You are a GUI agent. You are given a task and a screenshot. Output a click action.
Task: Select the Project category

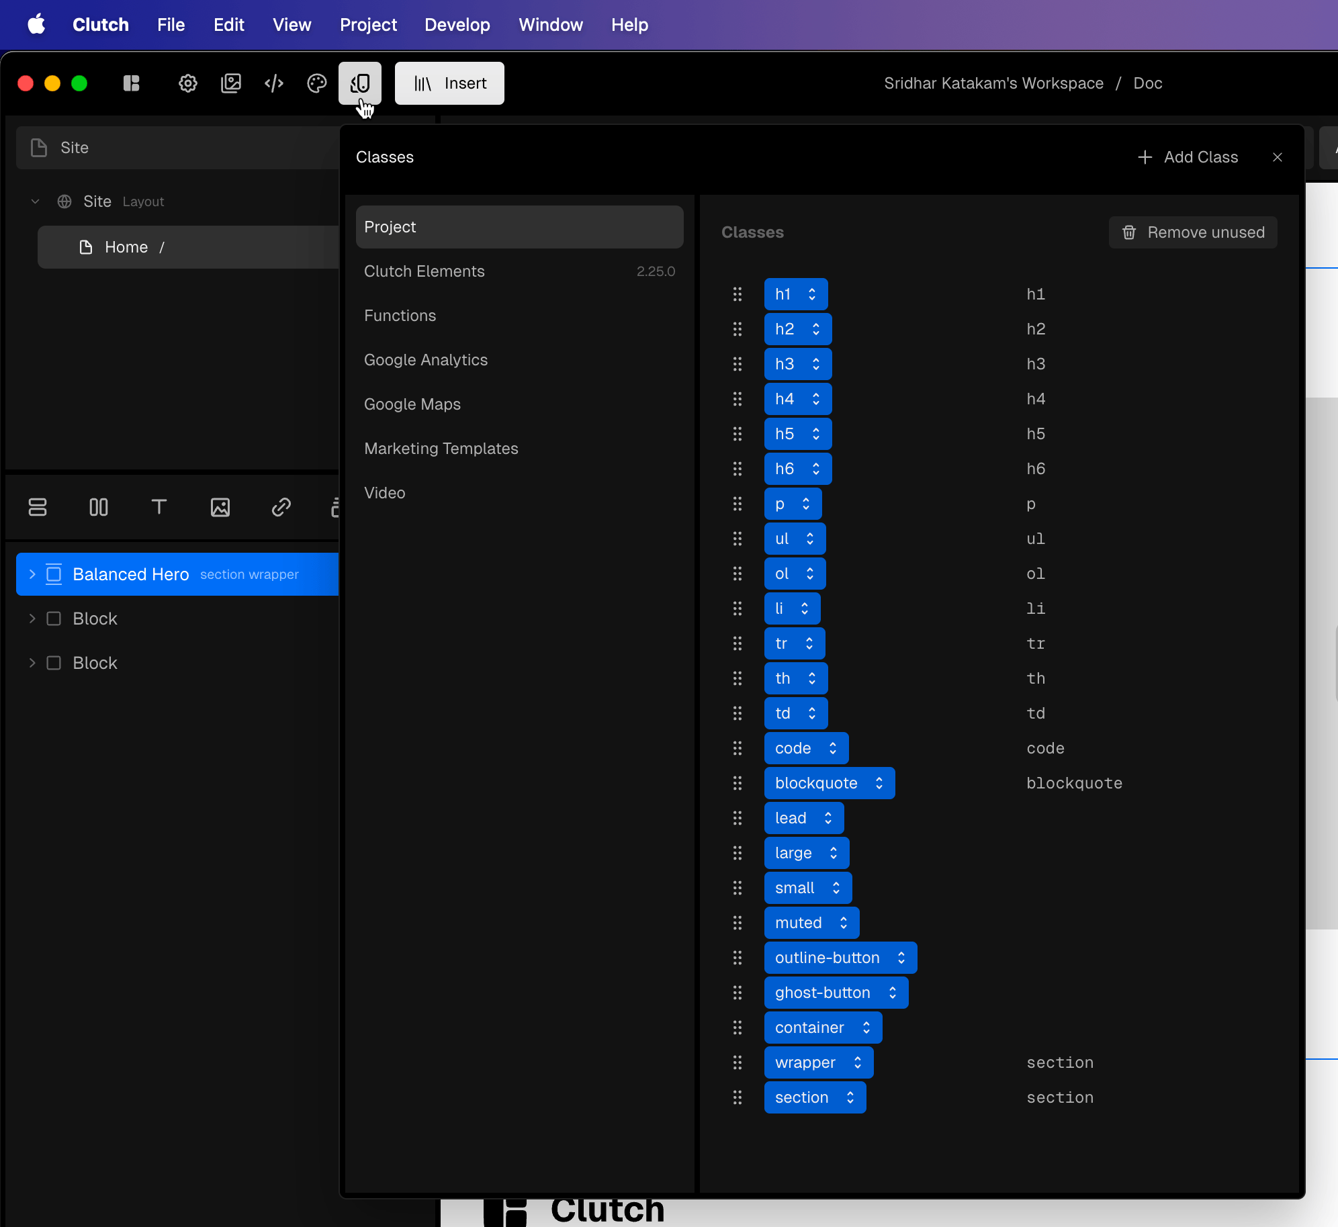(520, 227)
